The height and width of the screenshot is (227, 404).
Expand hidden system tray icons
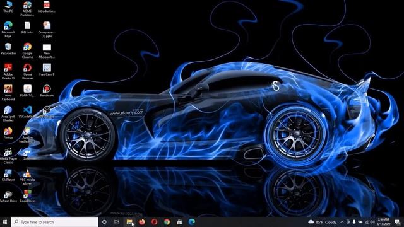pyautogui.click(x=342, y=222)
